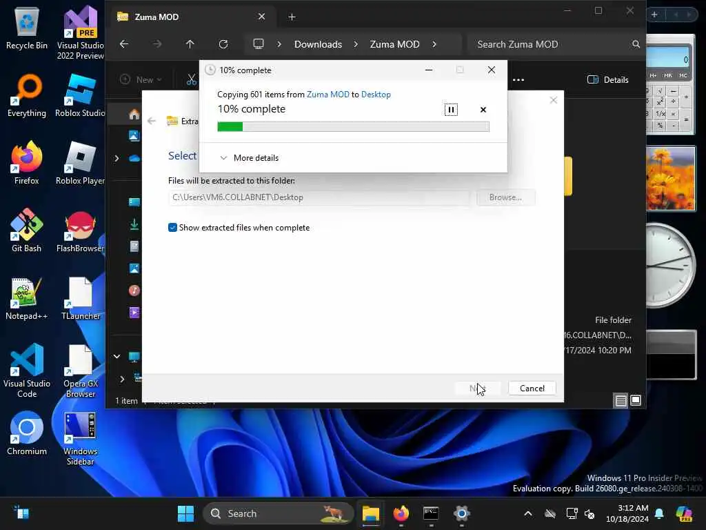Image resolution: width=706 pixels, height=530 pixels.
Task: Click the taskbar Search box
Action: tap(278, 513)
